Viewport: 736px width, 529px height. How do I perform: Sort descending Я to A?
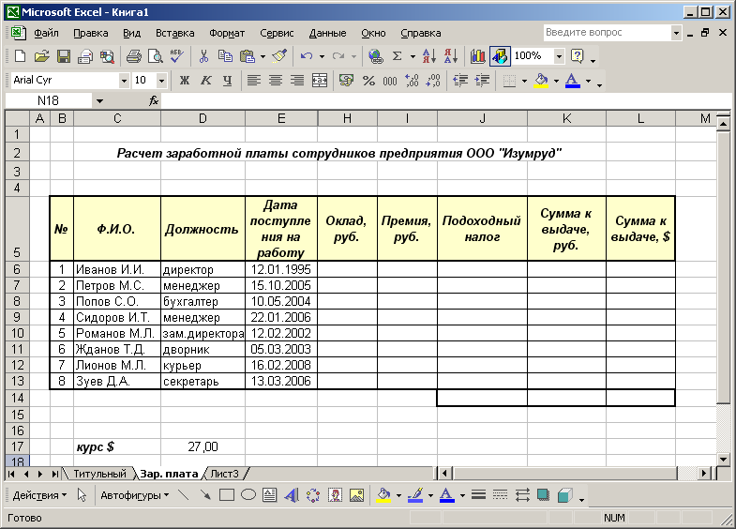451,56
